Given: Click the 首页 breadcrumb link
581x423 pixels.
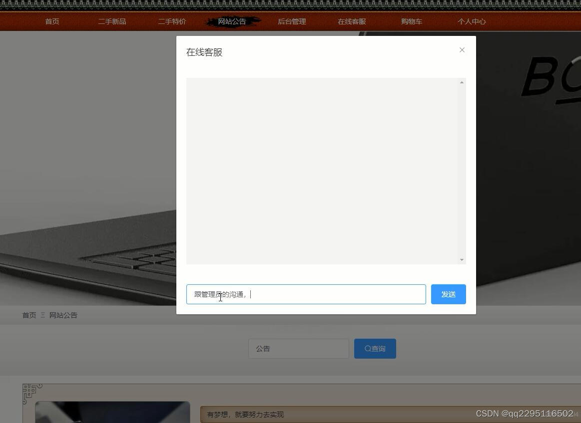Looking at the screenshot, I should click(x=28, y=315).
